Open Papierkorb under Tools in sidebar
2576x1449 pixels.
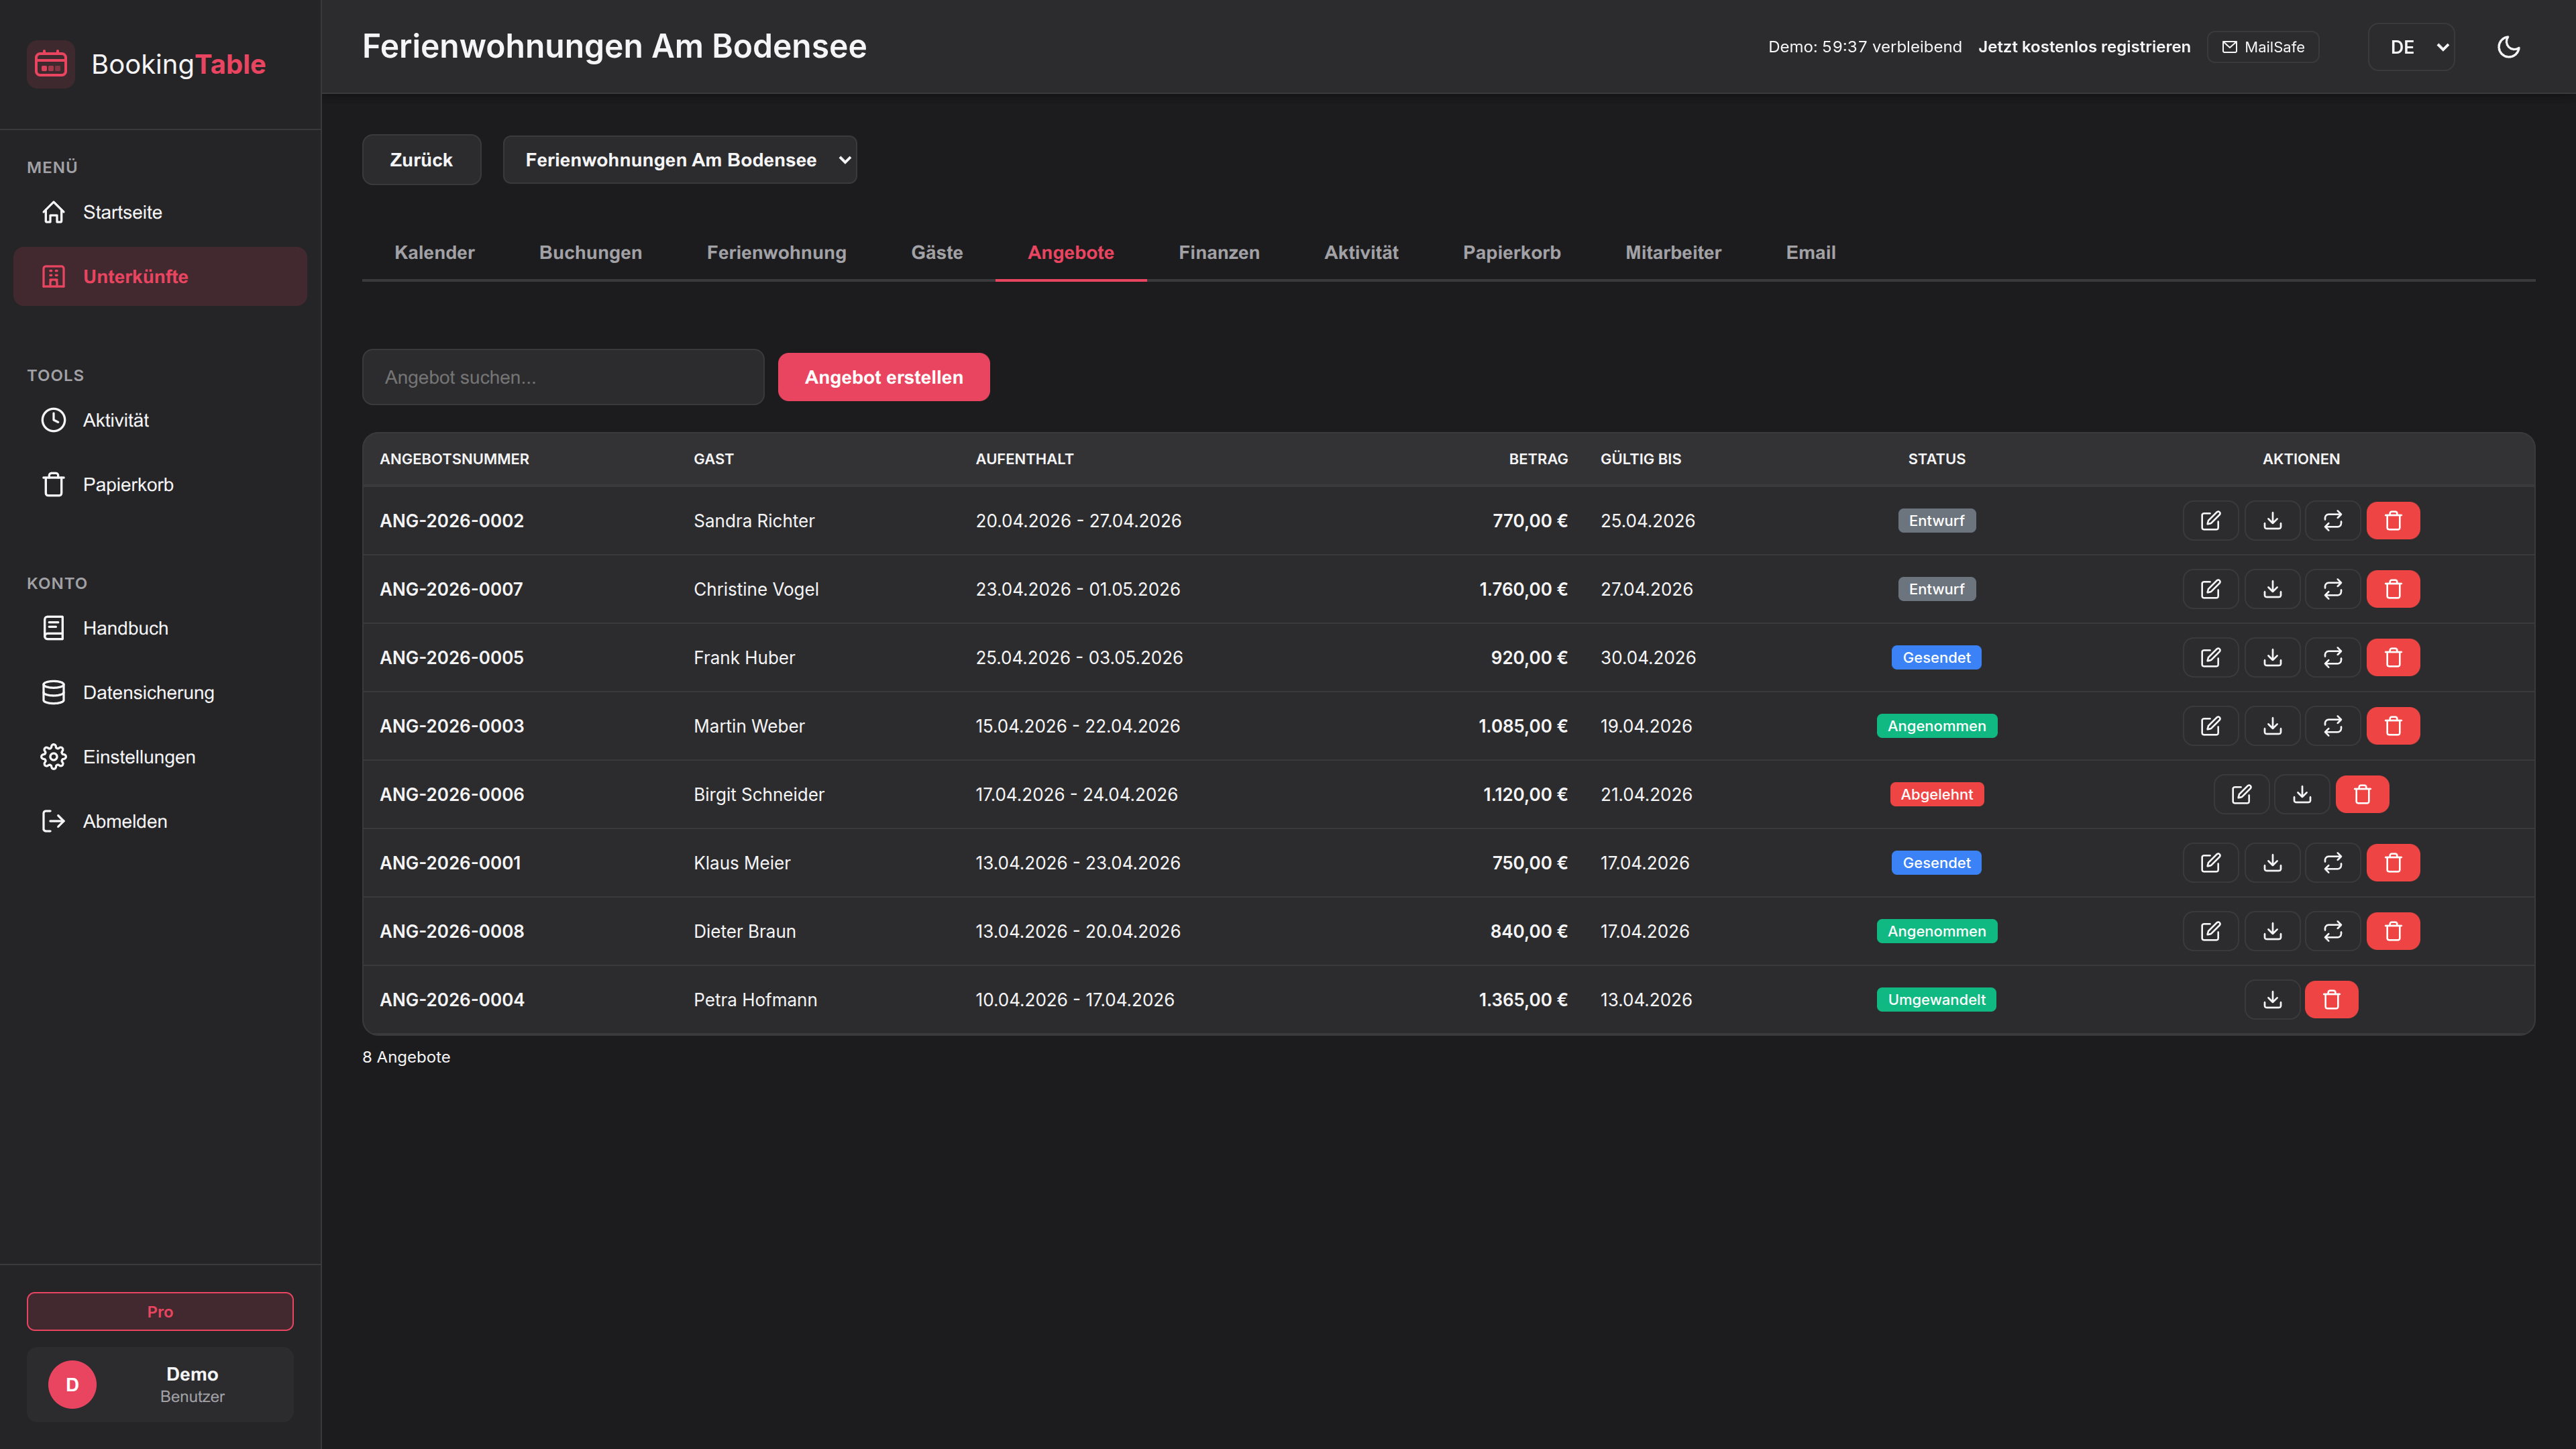pos(160,485)
